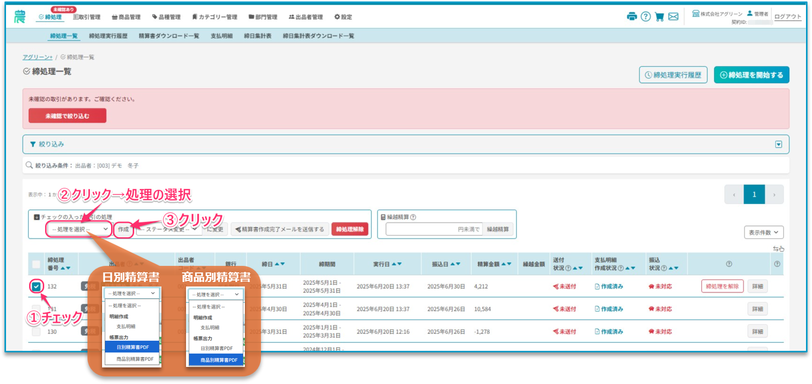Open 出品者管理 main menu
The width and height of the screenshot is (812, 384).
(306, 17)
